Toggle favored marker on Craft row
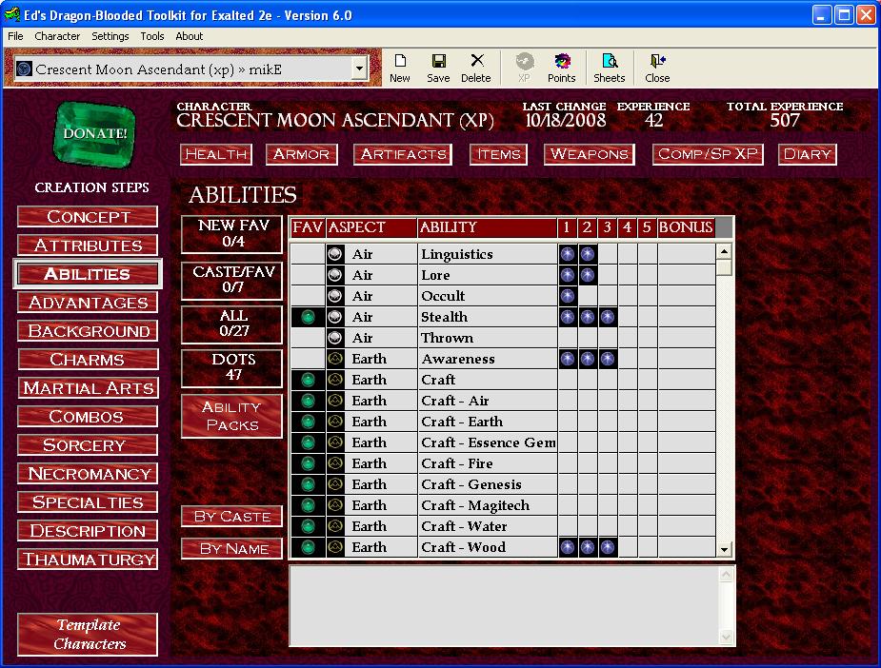Screen dimensions: 881x668 point(308,380)
